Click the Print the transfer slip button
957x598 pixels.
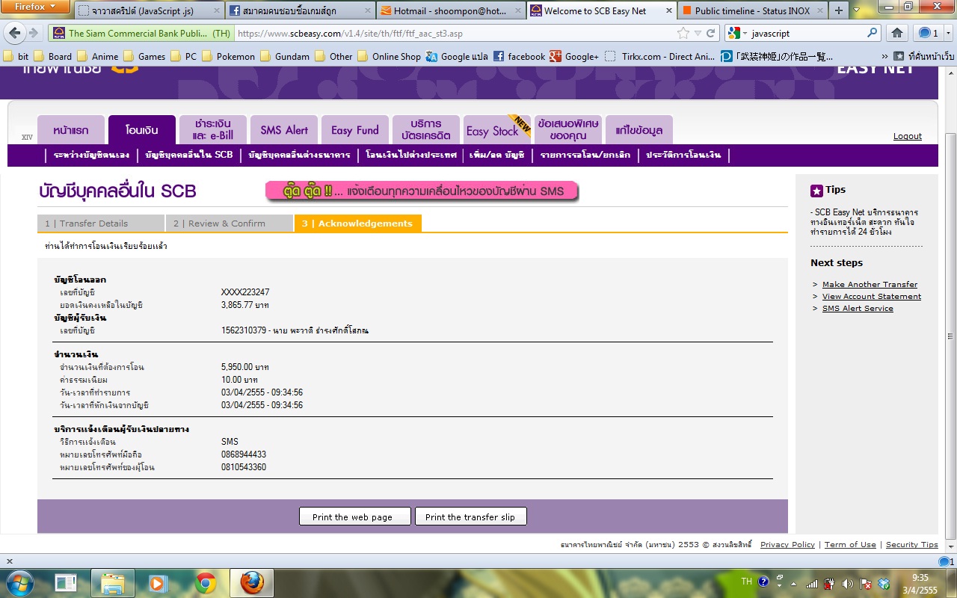tap(470, 517)
